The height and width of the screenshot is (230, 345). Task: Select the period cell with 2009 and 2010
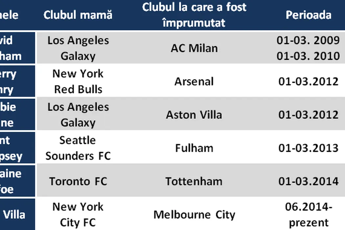tap(308, 48)
